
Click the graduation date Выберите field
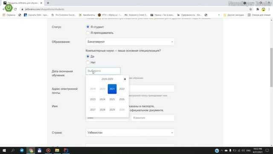tap(103, 71)
